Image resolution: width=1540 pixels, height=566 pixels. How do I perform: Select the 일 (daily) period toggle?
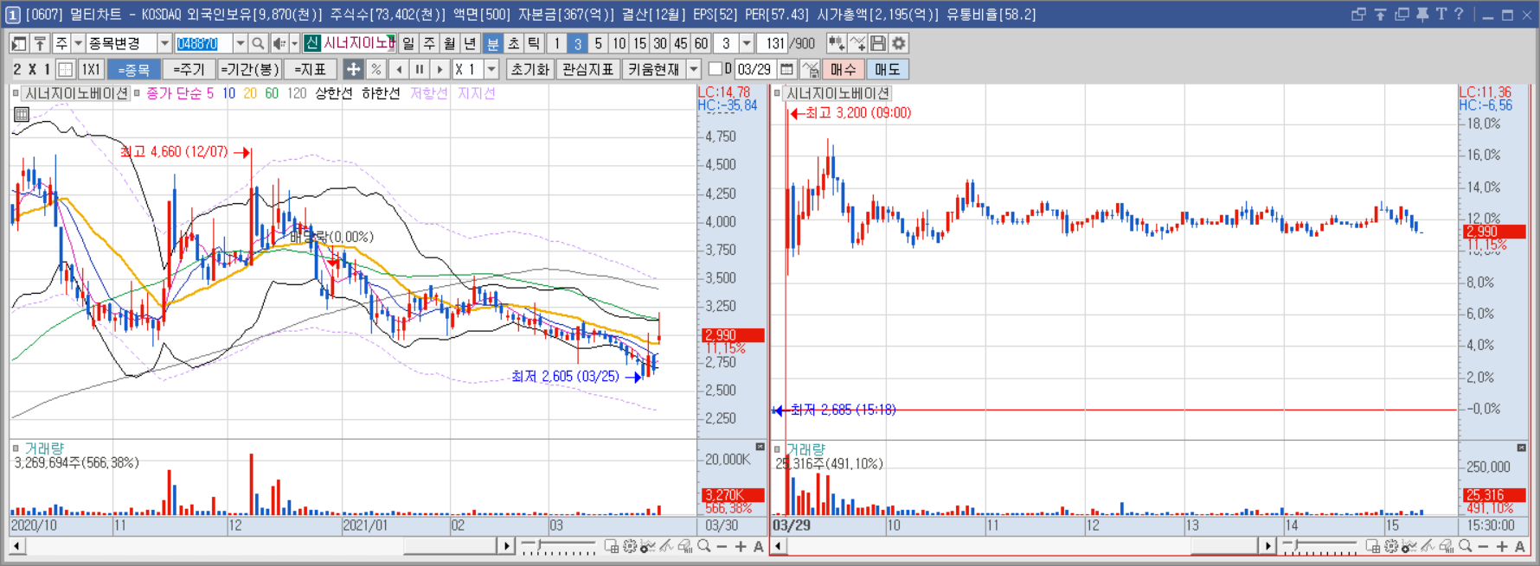click(x=408, y=43)
